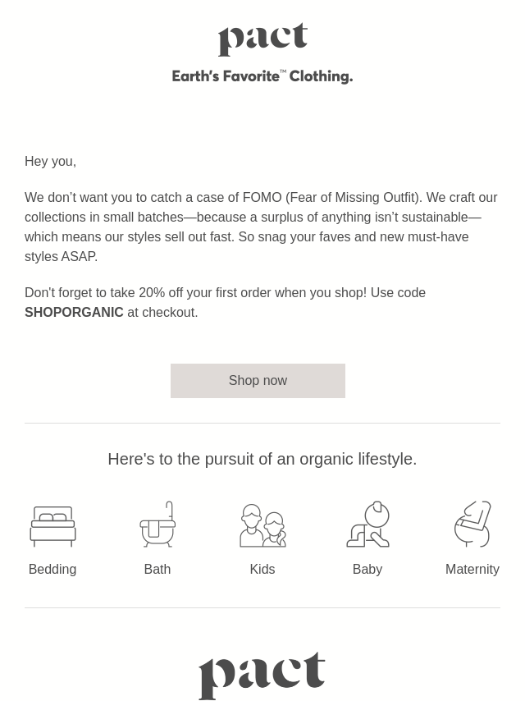Open the Baby text link

click(x=367, y=569)
